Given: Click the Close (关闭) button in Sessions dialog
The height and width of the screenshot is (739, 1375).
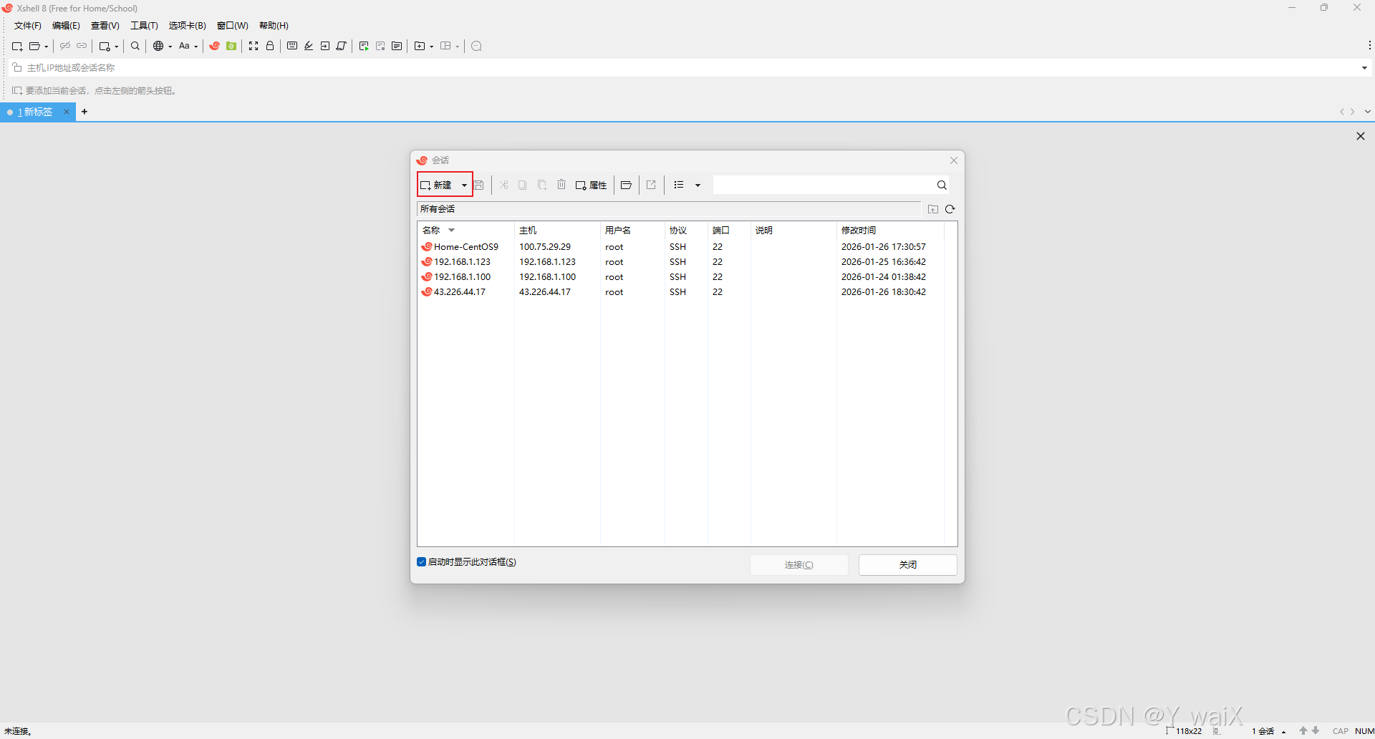Looking at the screenshot, I should [x=908, y=565].
